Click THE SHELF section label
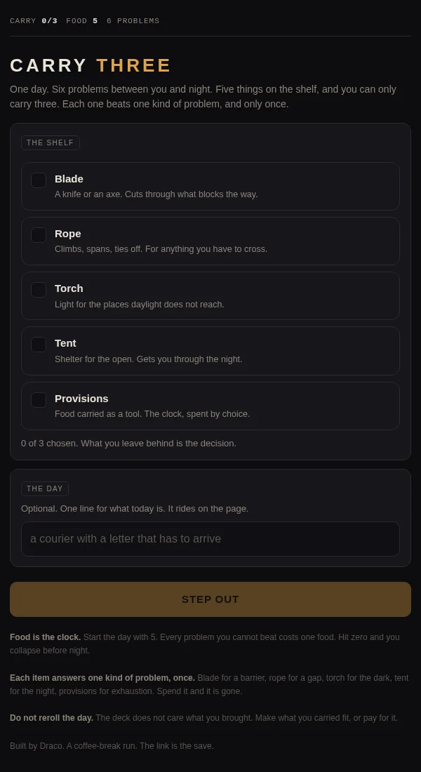 click(51, 142)
